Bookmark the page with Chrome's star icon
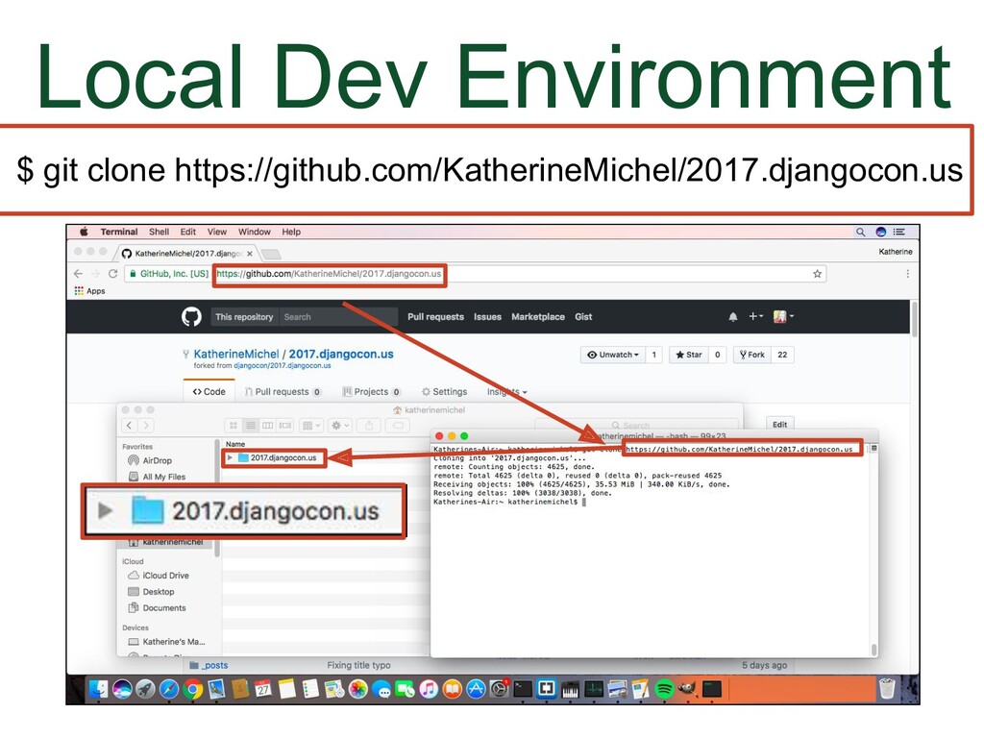The height and width of the screenshot is (738, 984). [818, 272]
